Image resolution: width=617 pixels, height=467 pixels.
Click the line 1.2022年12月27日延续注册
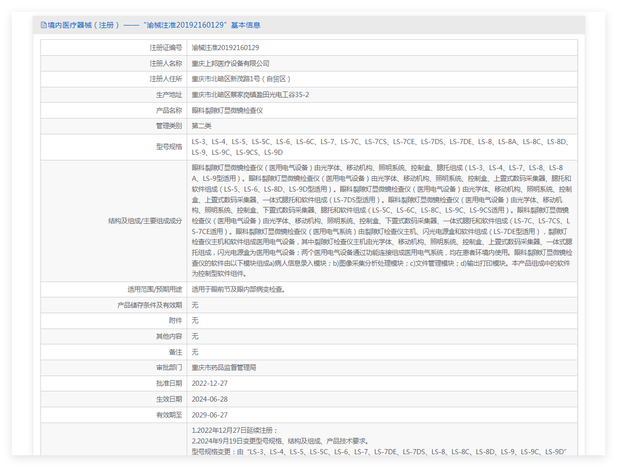[235, 431]
